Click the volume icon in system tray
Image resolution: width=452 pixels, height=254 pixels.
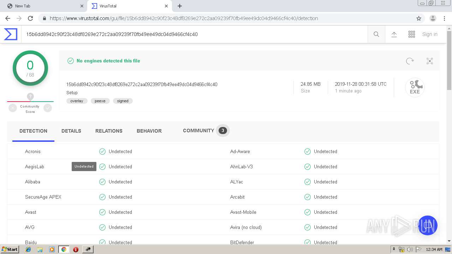click(x=410, y=249)
